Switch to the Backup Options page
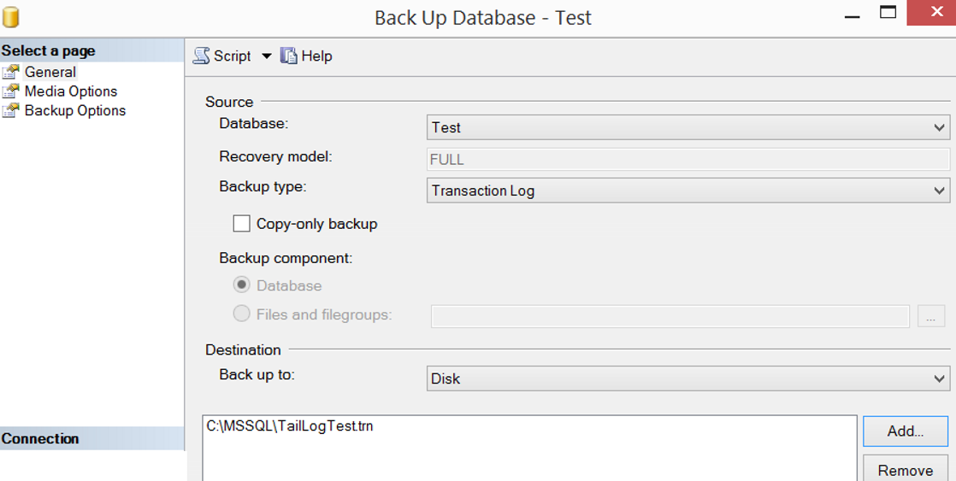 (75, 111)
